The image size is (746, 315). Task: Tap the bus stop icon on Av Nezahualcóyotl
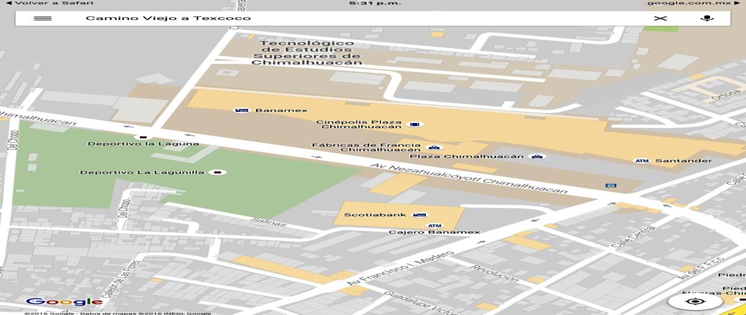(611, 185)
